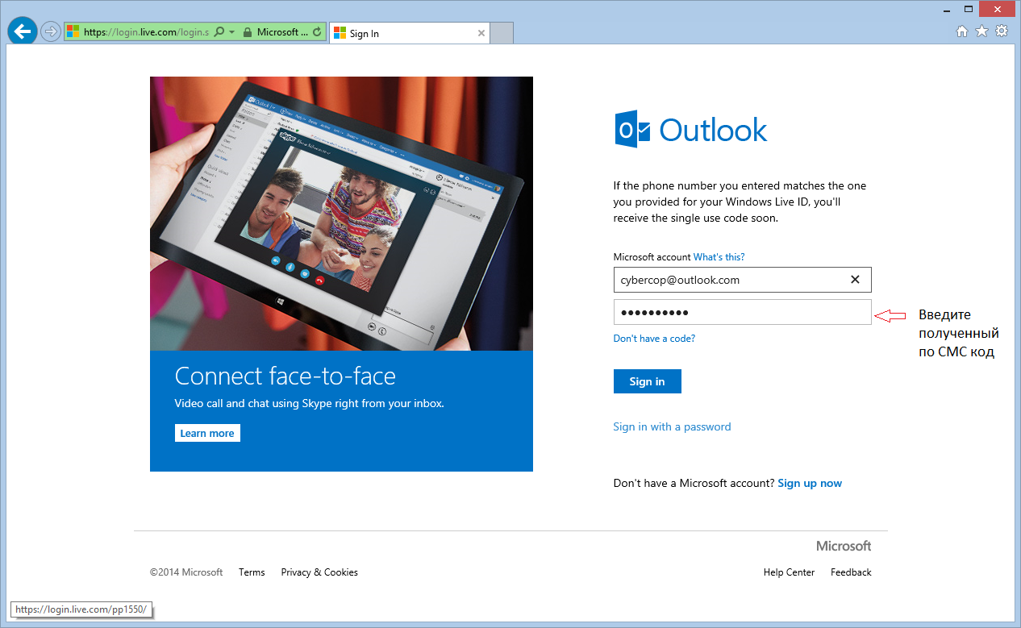Click the Sign up now link

pyautogui.click(x=810, y=483)
